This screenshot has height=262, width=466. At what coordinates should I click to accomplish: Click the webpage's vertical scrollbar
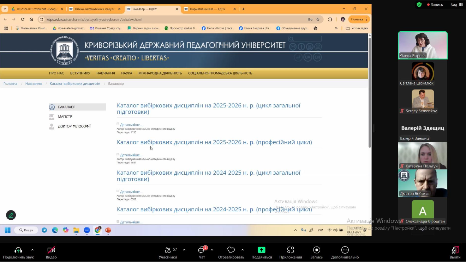(x=370, y=106)
